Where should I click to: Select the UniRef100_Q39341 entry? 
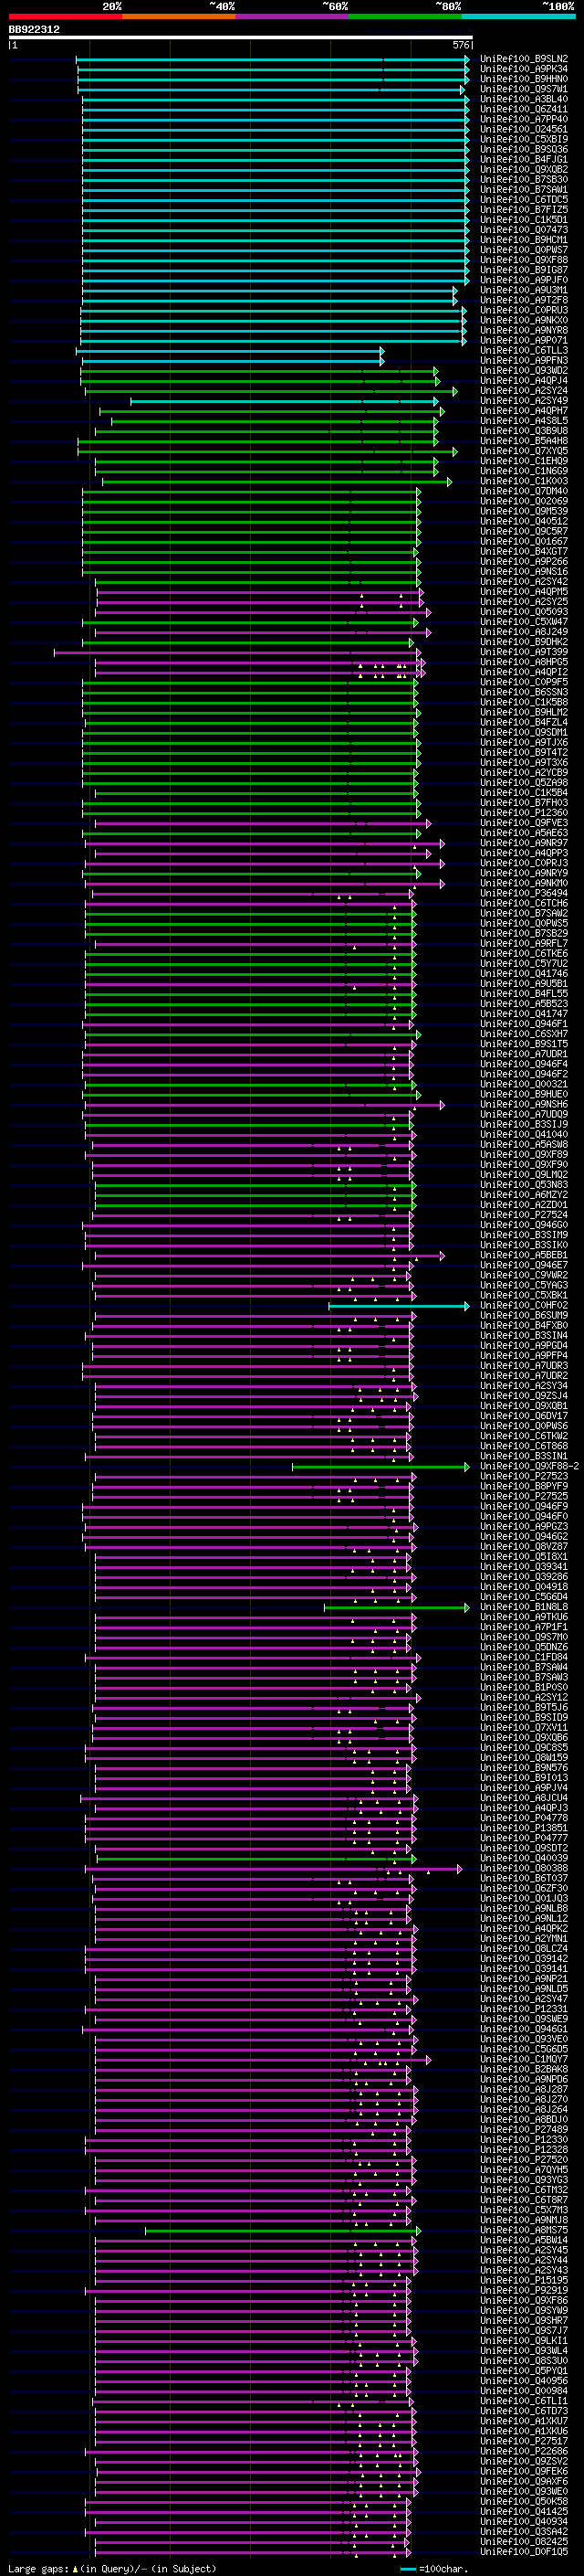(x=524, y=1567)
